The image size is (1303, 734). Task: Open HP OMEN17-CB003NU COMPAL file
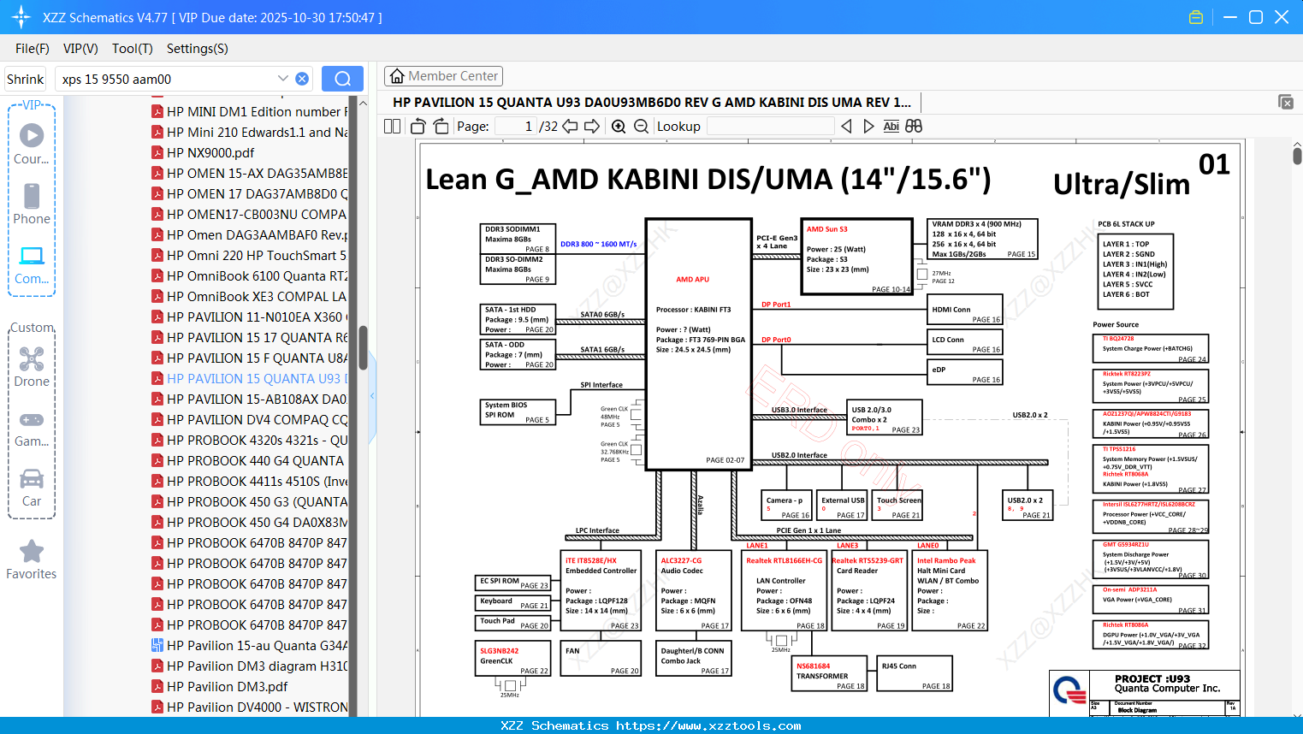point(250,215)
